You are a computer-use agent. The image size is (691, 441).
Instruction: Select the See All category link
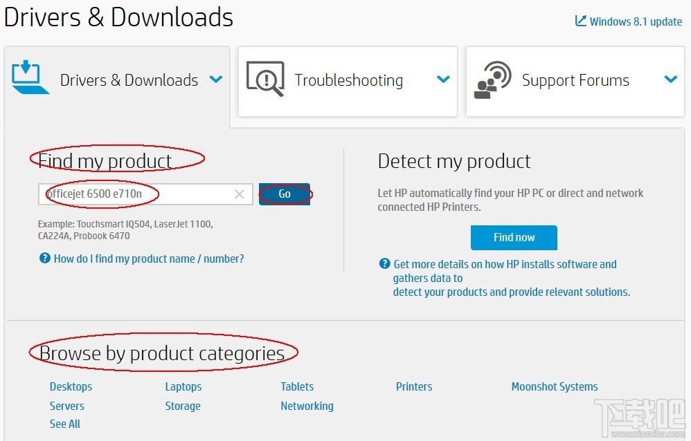click(64, 424)
